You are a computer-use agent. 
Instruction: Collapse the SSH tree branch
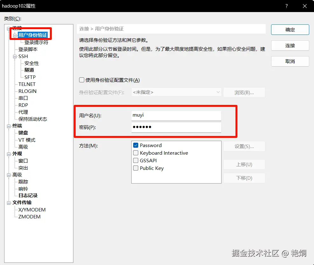click(15, 56)
